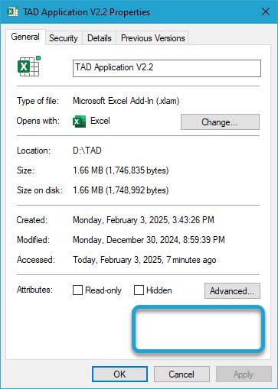Click the Location: label
Viewport: 278px width, 389px height.
(34, 151)
